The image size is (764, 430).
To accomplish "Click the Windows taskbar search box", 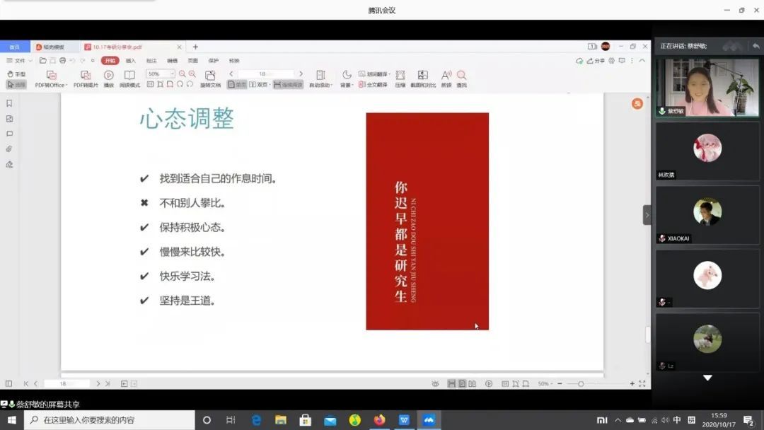I will 110,420.
